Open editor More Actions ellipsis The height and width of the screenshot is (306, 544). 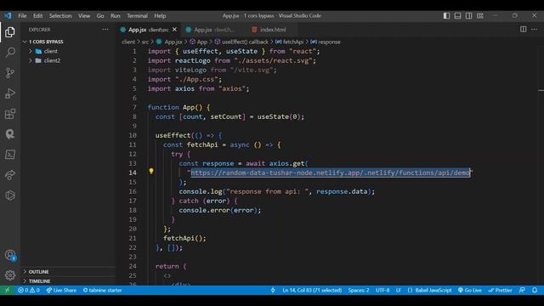535,30
